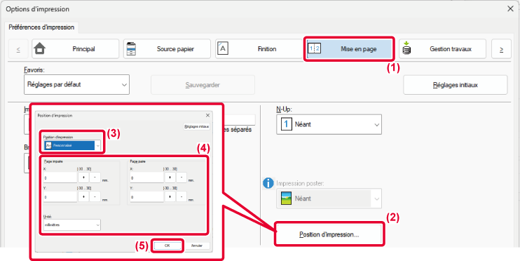This screenshot has width=520, height=261.
Task: Click Réglages initiaux in the Position d'impression popup
Action: (197, 127)
